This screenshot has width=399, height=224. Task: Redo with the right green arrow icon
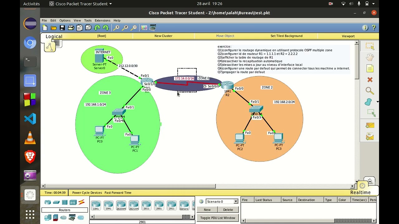click(x=106, y=28)
